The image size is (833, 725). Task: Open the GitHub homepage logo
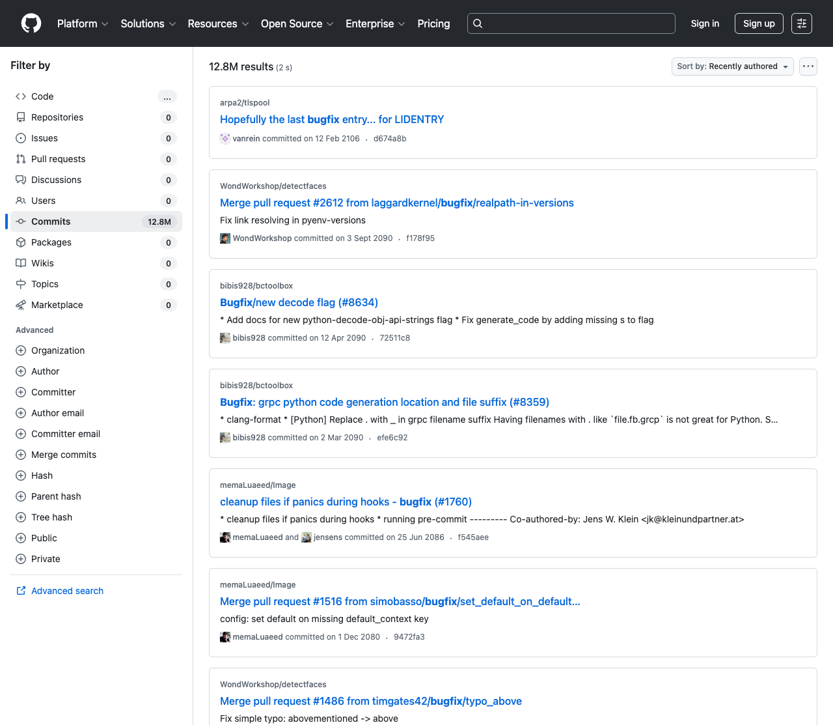point(31,23)
